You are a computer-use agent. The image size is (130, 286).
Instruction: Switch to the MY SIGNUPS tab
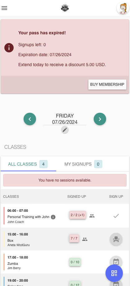pyautogui.click(x=83, y=164)
